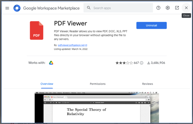Click the Google Workspace Marketplace logo
The height and width of the screenshot is (124, 193).
coord(17,8)
